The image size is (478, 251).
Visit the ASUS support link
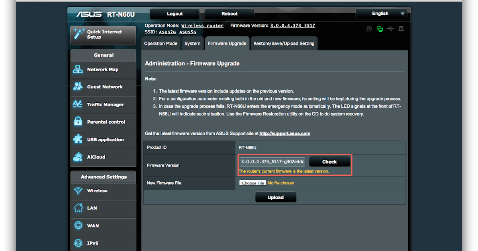pos(284,133)
